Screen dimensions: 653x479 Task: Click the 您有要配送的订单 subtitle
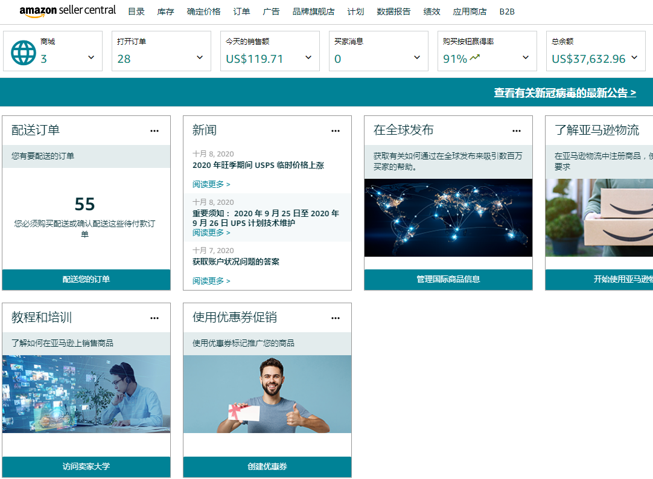(x=42, y=156)
